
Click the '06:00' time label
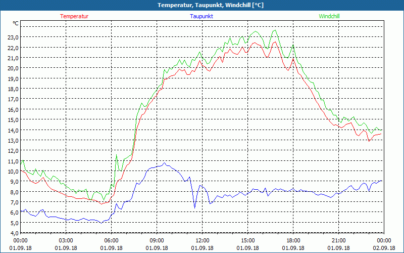(x=111, y=241)
